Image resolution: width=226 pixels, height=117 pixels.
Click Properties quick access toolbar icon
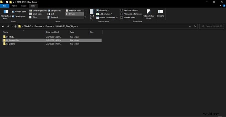pyautogui.click(x=7, y=2)
